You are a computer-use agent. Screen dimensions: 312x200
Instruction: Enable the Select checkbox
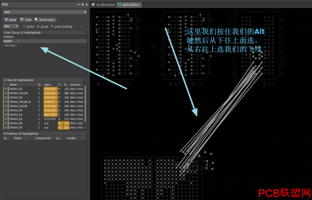click(24, 26)
